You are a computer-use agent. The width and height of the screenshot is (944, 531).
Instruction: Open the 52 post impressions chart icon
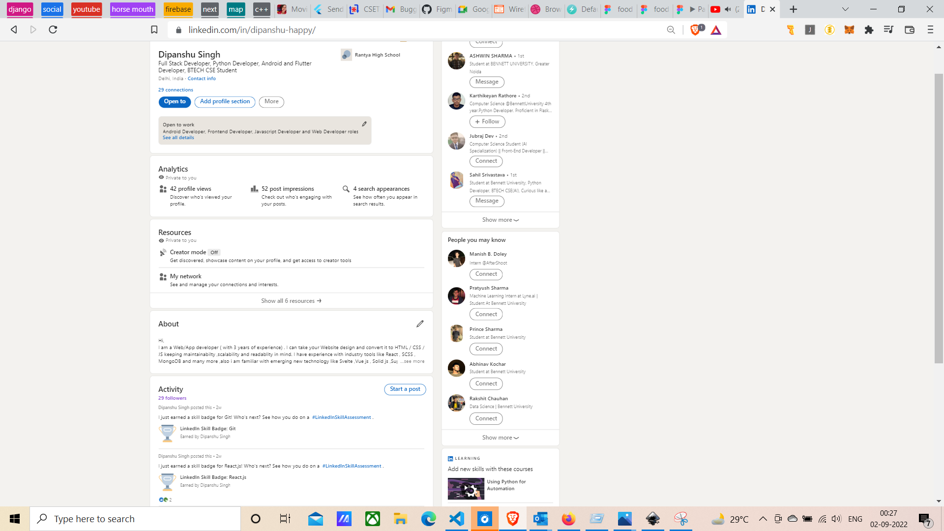click(254, 189)
